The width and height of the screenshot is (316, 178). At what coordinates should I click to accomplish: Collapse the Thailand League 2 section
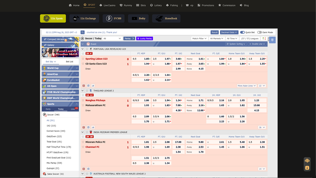coord(82,91)
